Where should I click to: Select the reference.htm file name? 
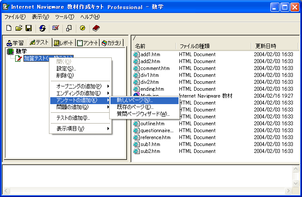[156, 137]
